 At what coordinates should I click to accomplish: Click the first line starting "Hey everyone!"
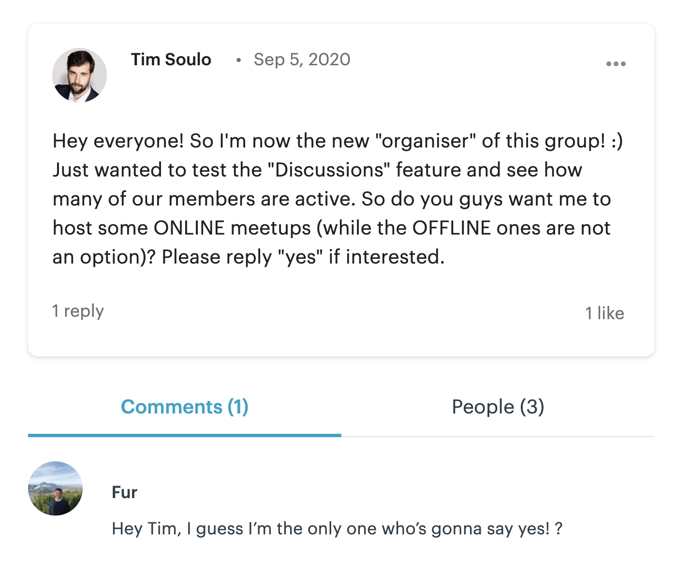point(338,141)
